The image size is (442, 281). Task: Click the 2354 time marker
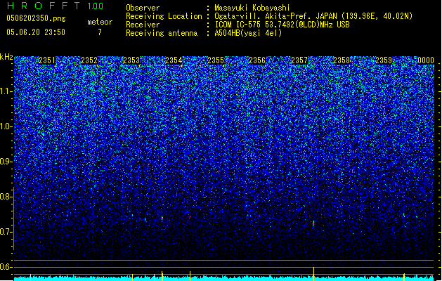tap(174, 60)
